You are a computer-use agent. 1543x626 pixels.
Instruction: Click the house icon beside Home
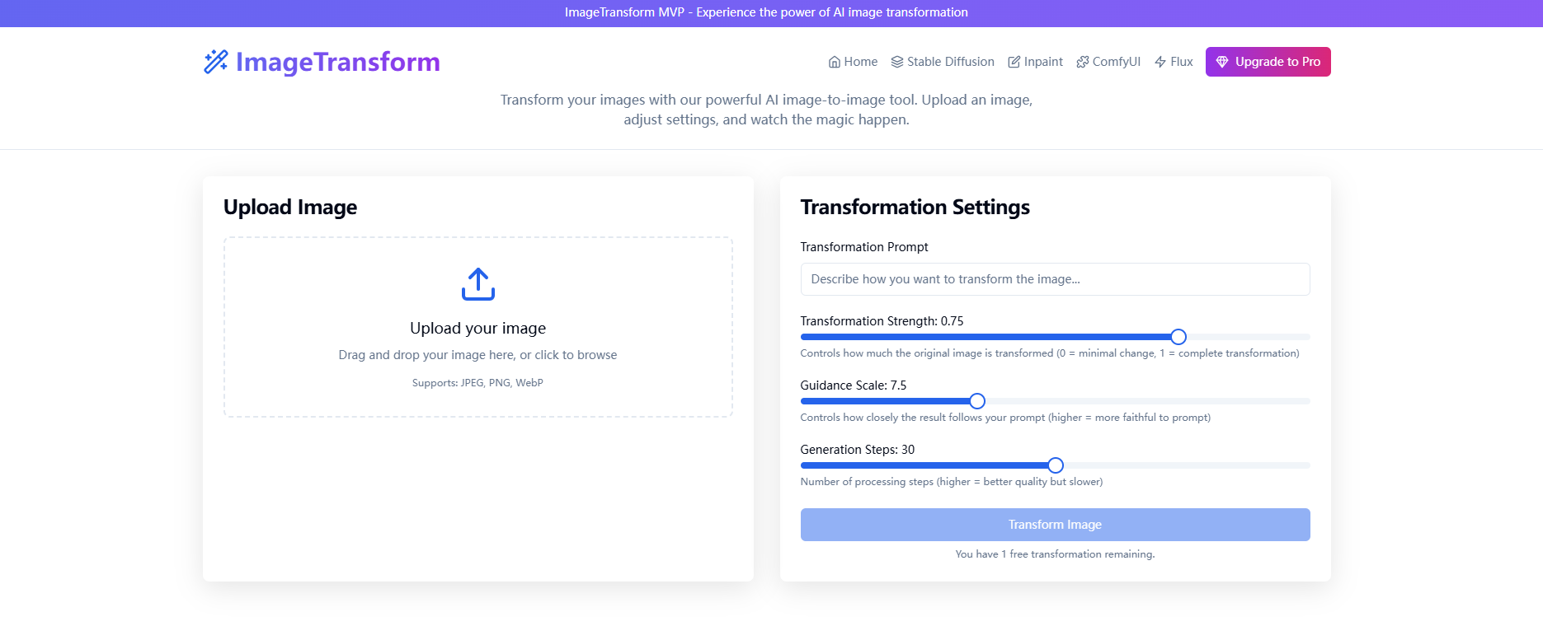tap(835, 62)
